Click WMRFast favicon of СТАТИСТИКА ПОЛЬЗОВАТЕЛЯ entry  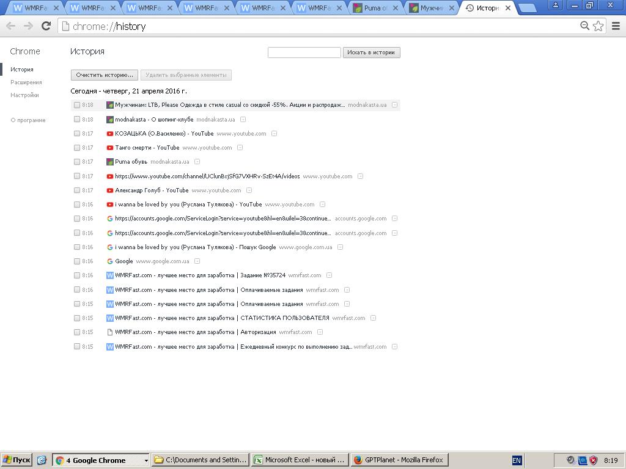tap(110, 318)
